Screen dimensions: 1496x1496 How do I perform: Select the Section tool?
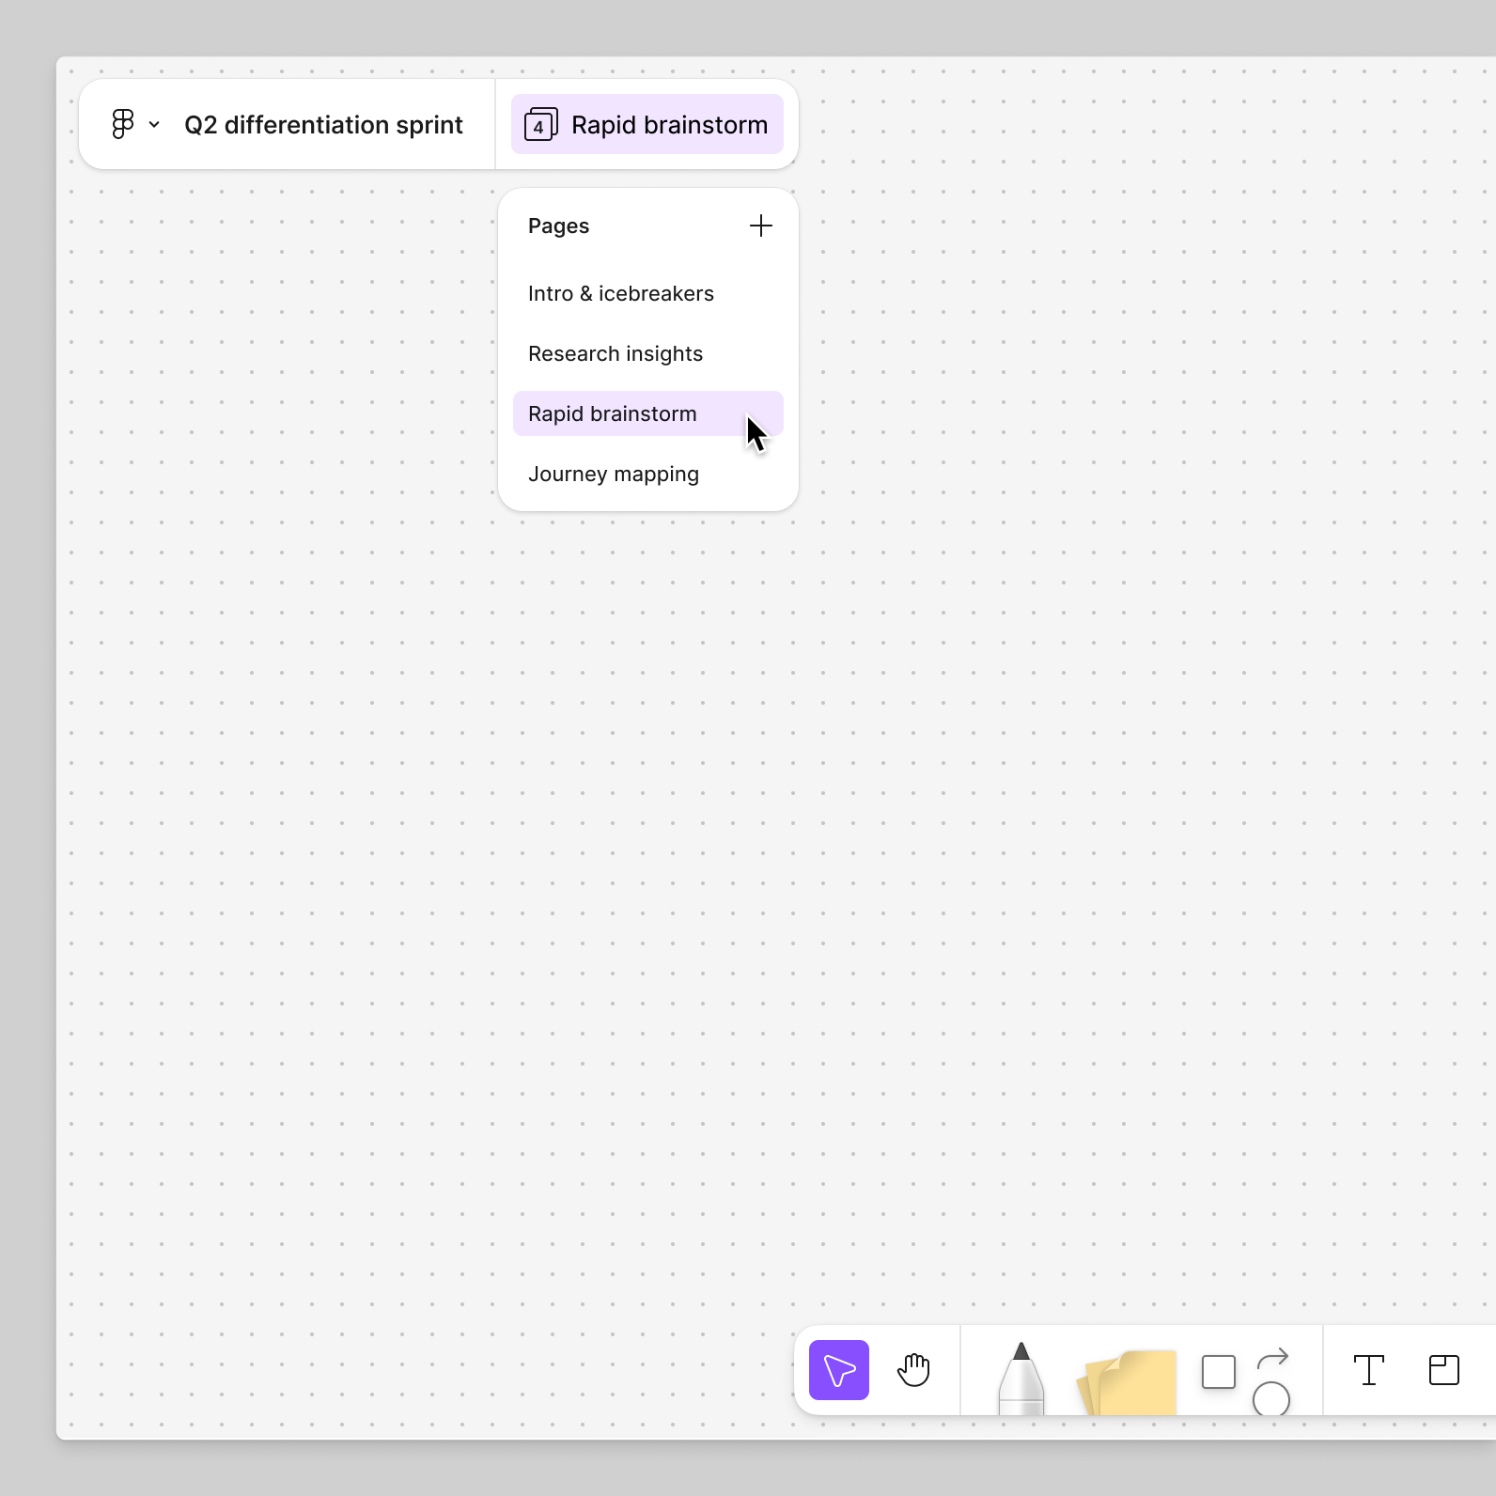point(1444,1370)
